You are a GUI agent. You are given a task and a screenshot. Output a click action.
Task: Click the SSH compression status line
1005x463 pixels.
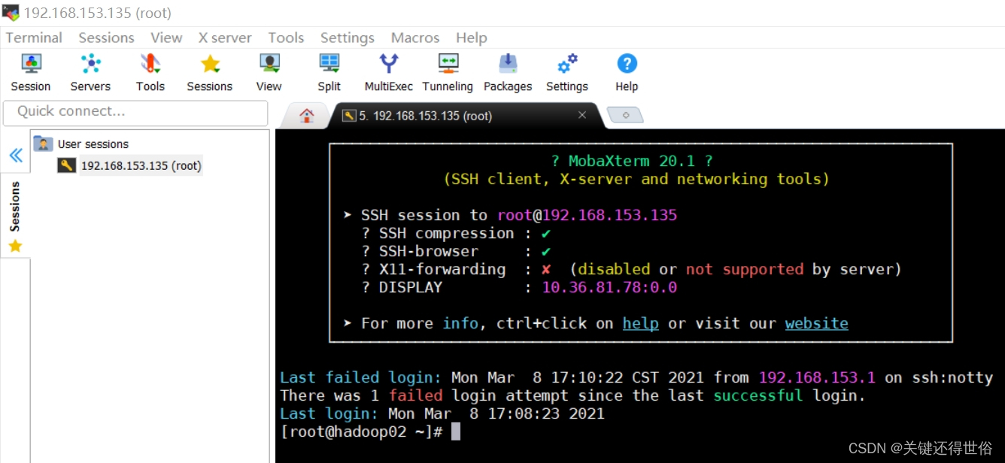coord(456,233)
